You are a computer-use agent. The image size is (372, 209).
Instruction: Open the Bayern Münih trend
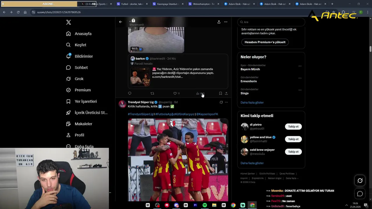[x=250, y=69]
